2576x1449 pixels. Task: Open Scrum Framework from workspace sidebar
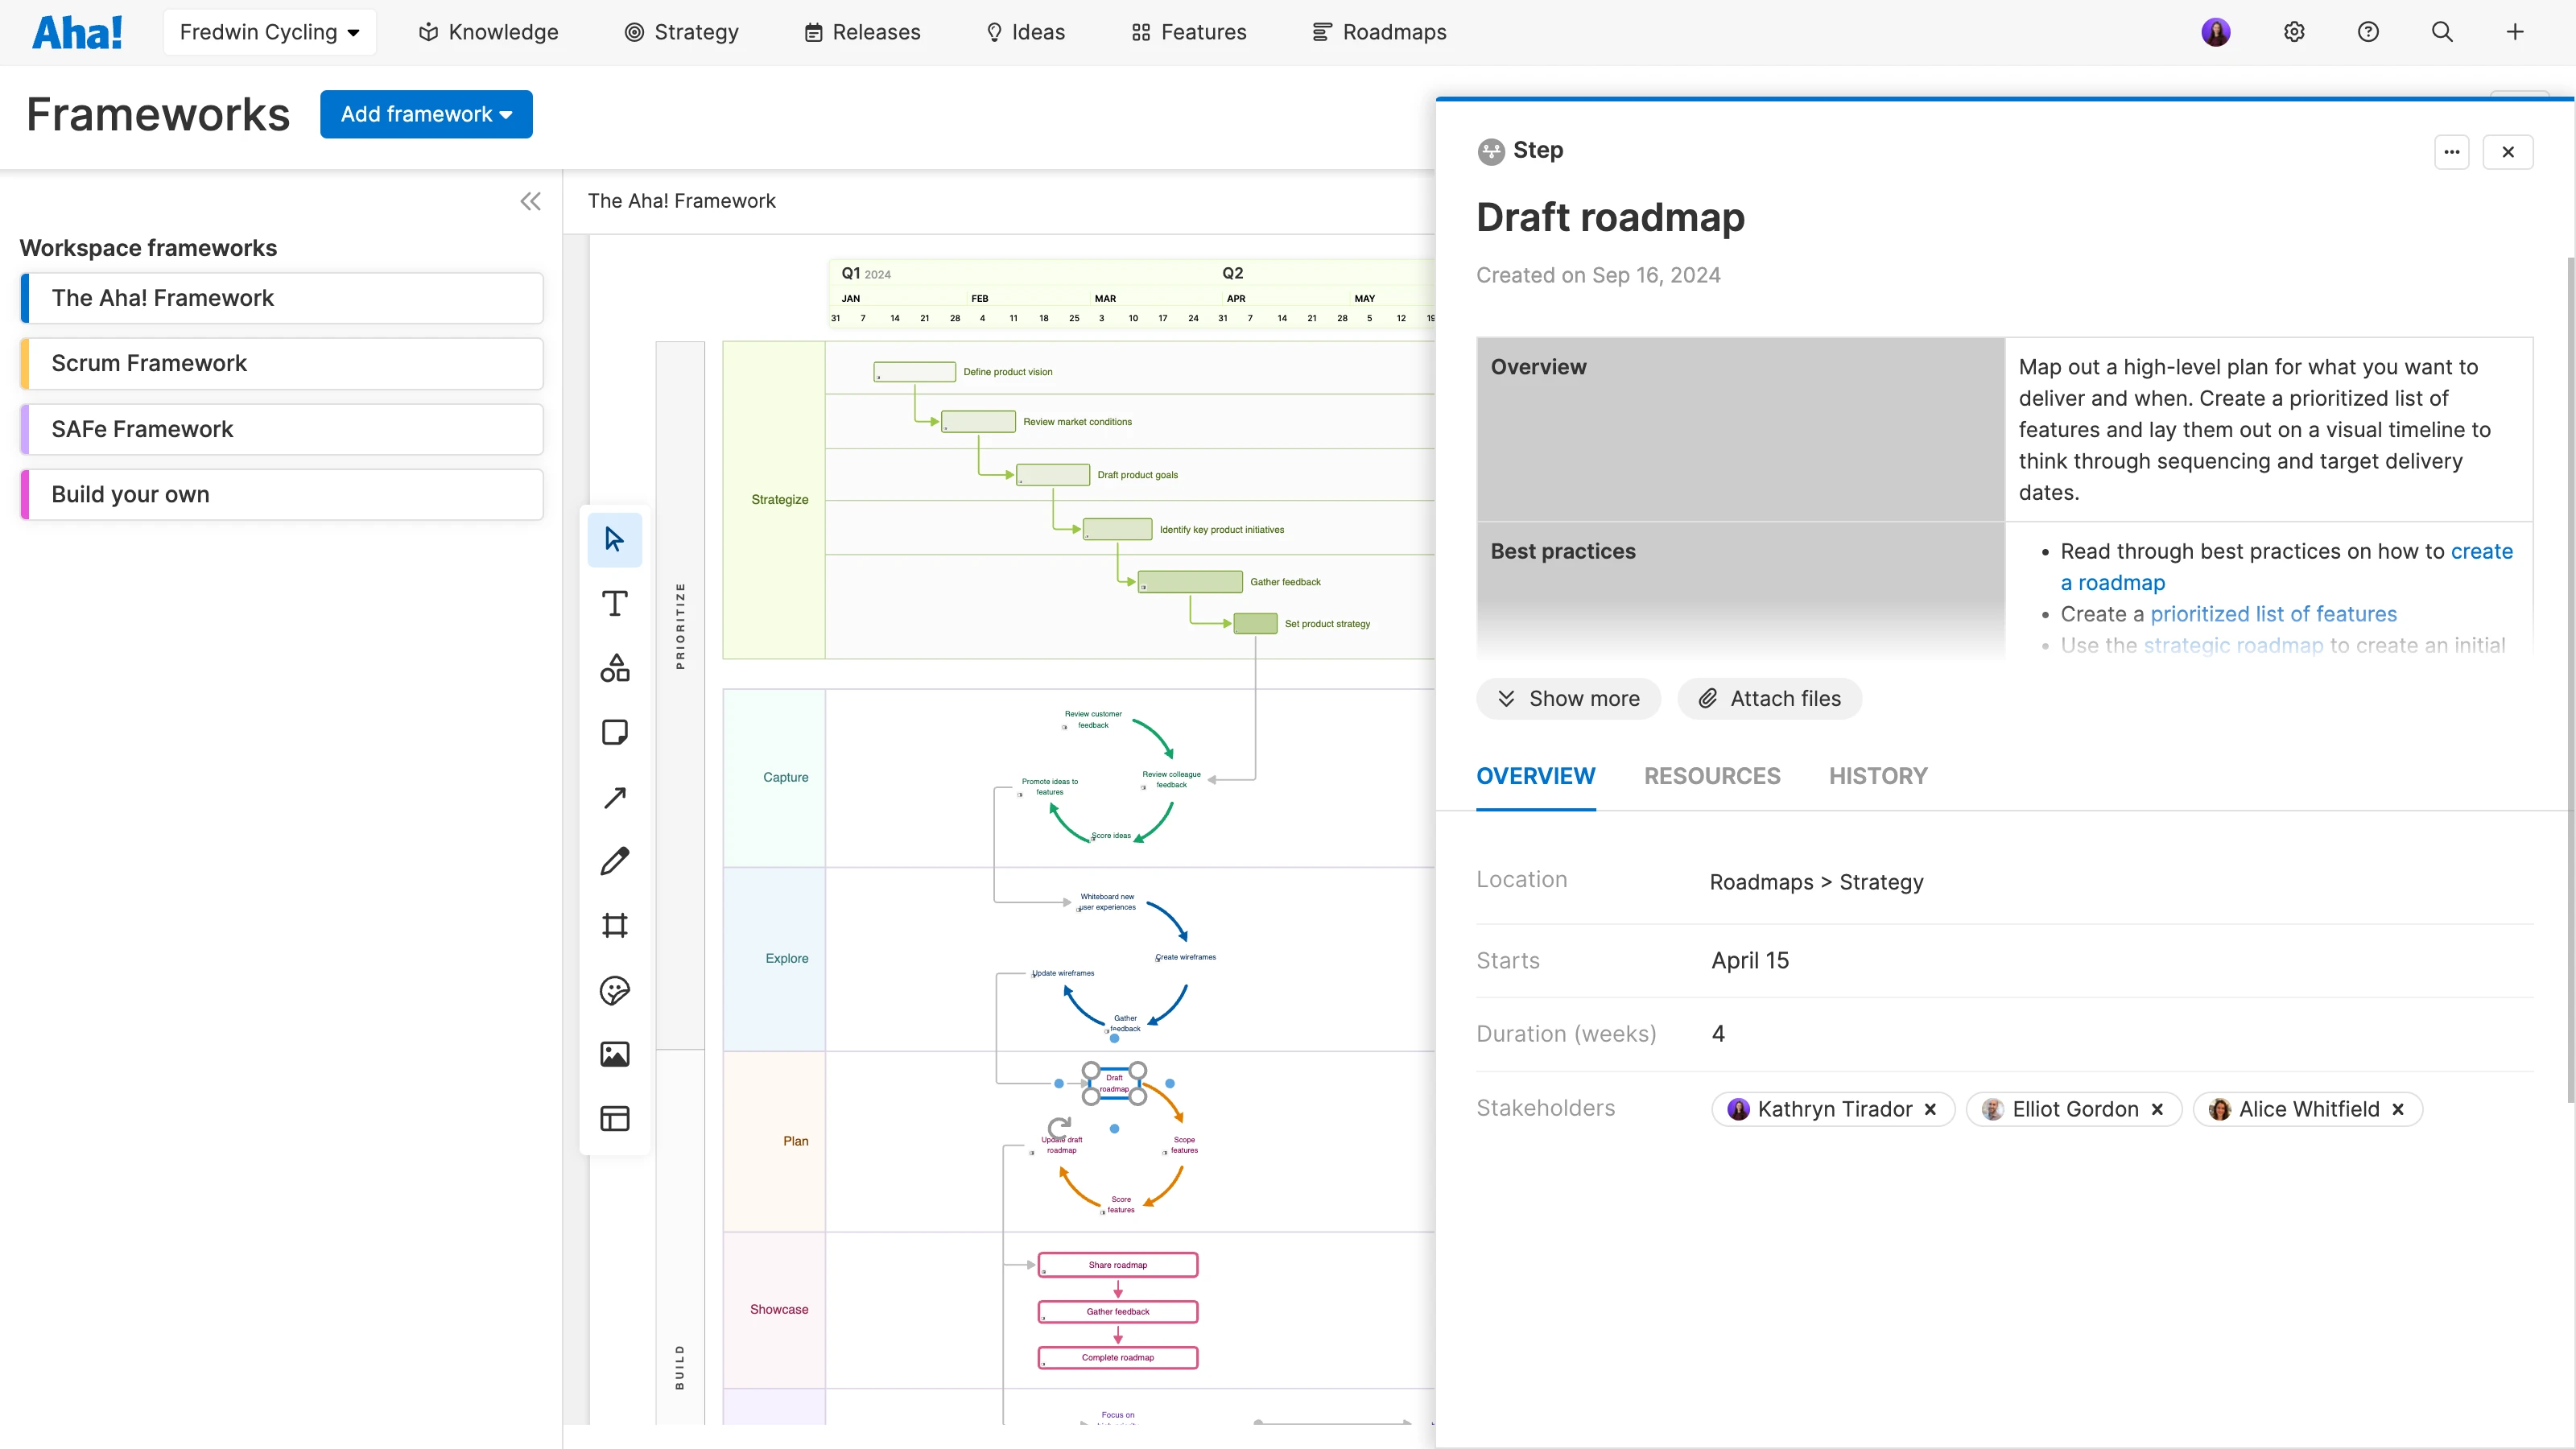tap(281, 363)
